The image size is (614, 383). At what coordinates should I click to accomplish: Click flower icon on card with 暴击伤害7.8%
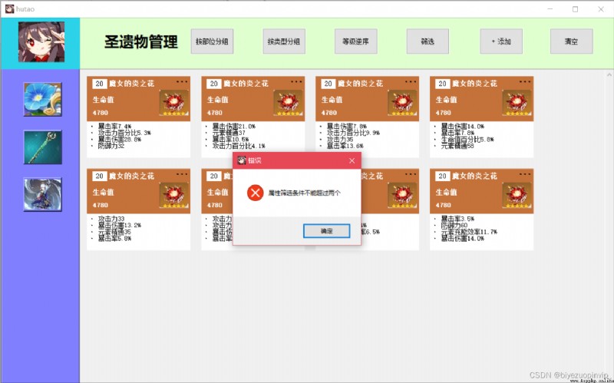pos(402,103)
